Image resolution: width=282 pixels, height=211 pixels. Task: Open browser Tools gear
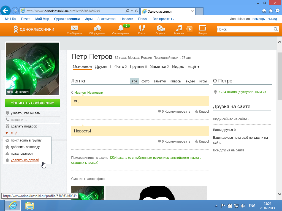point(278,11)
